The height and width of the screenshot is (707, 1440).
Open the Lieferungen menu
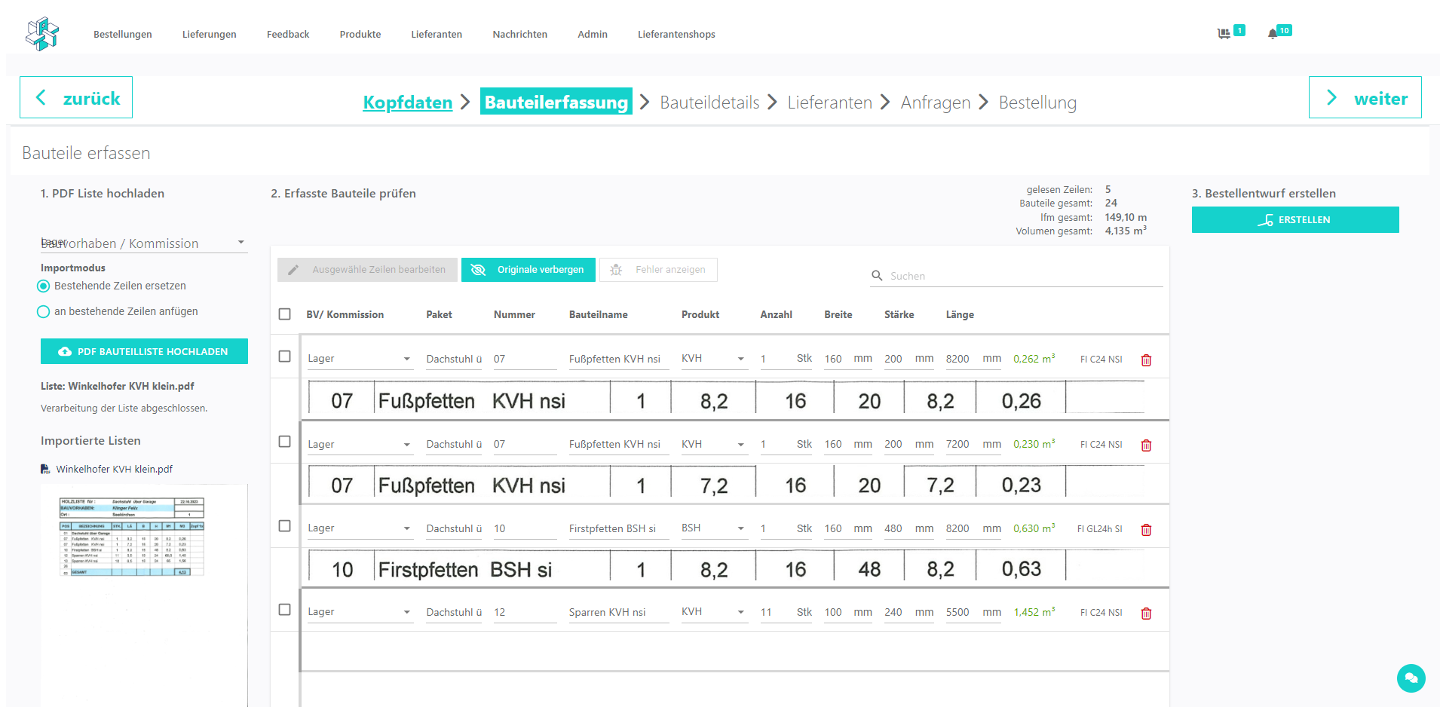210,35
